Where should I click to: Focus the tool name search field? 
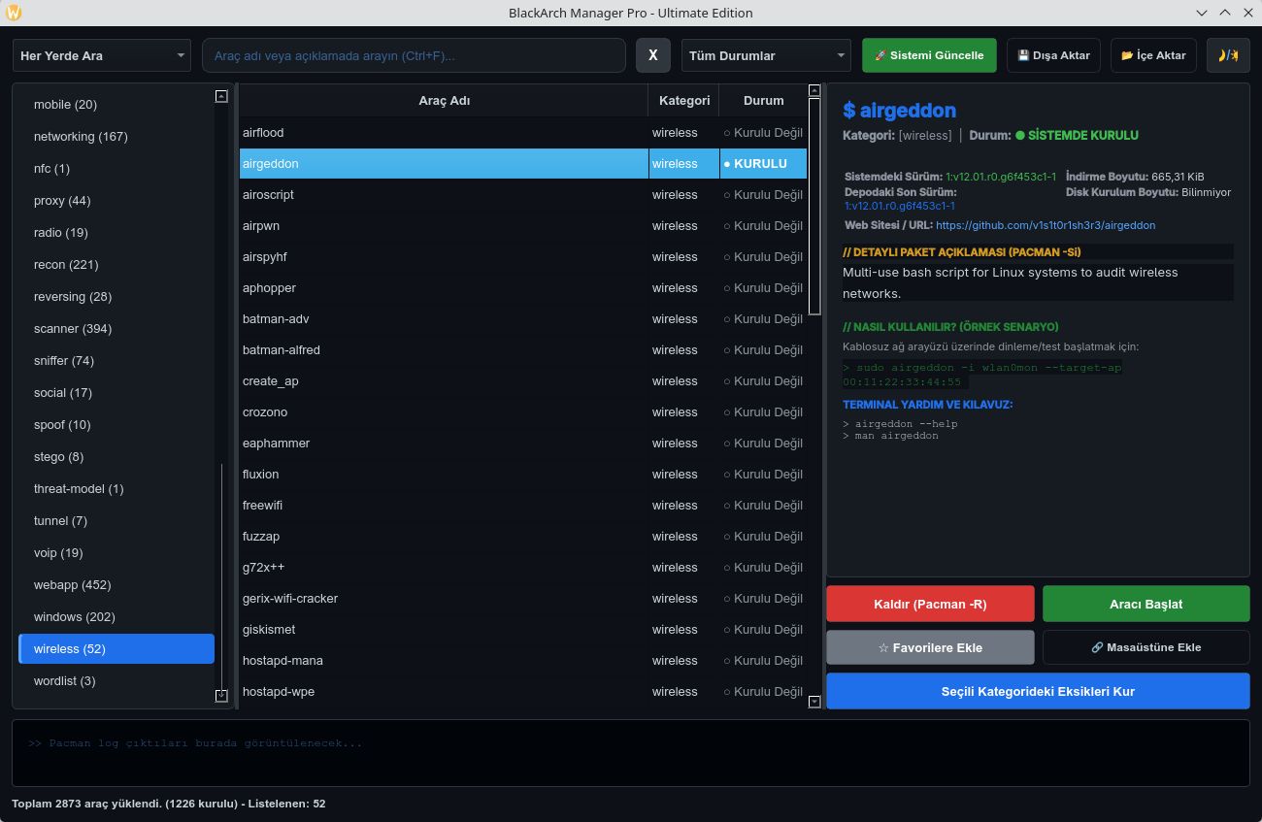pyautogui.click(x=414, y=55)
